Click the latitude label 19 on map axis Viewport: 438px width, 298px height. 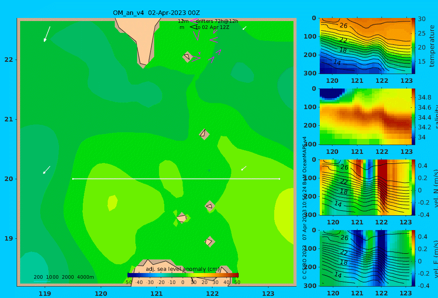coord(9,238)
